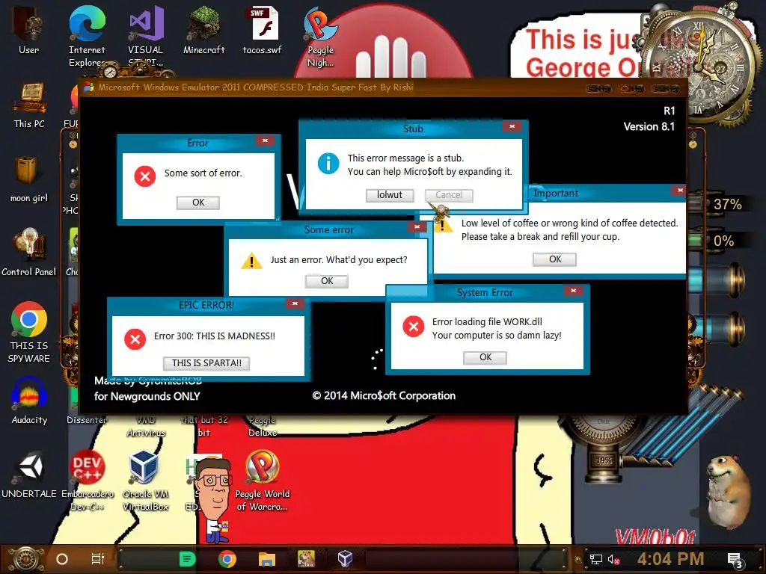Launch the Visual Studio desktop icon
This screenshot has width=766, height=574.
point(146,35)
